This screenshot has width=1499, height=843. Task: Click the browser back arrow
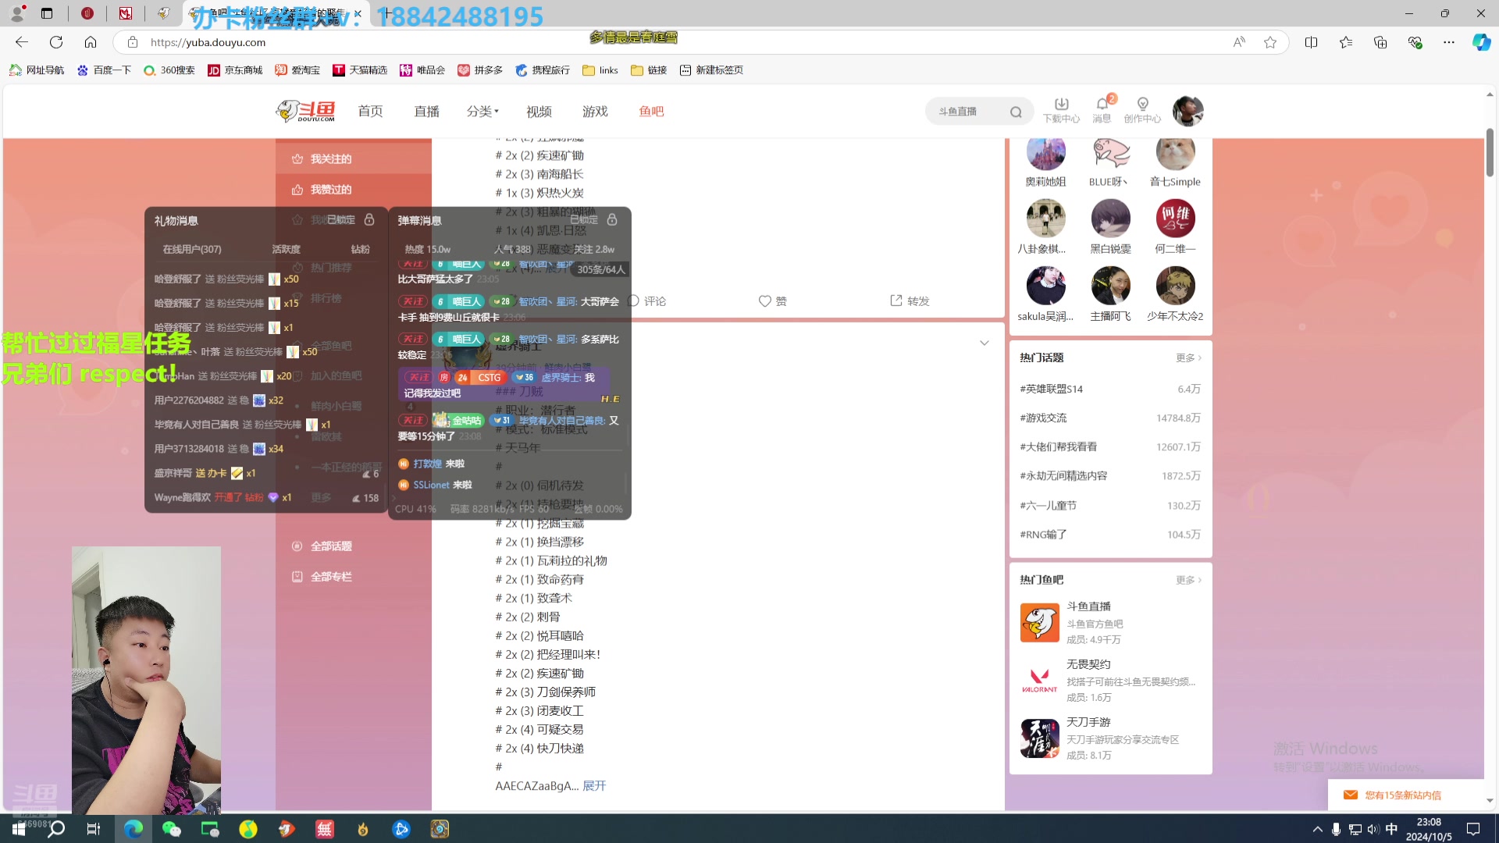[x=22, y=42]
